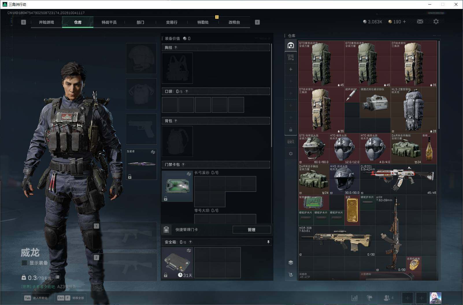Open the weight details list icon
Screen dimensions: 463x305
click(x=57, y=277)
